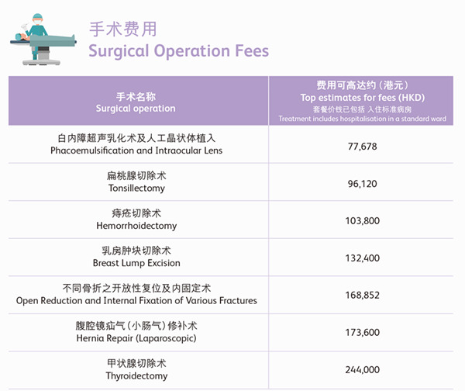Select 'Top estimates for fees (HKD)' header

[363, 97]
